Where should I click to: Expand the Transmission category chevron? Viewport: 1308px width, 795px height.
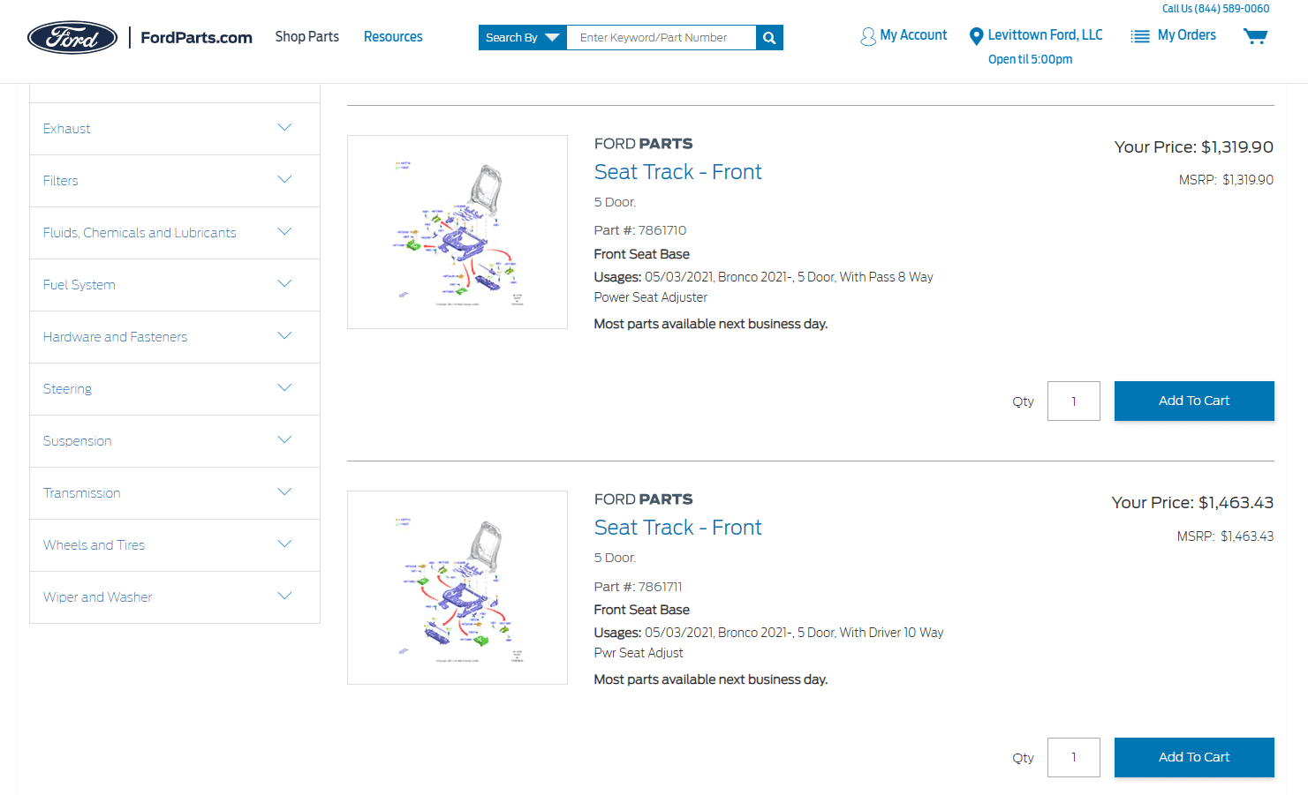pos(284,492)
